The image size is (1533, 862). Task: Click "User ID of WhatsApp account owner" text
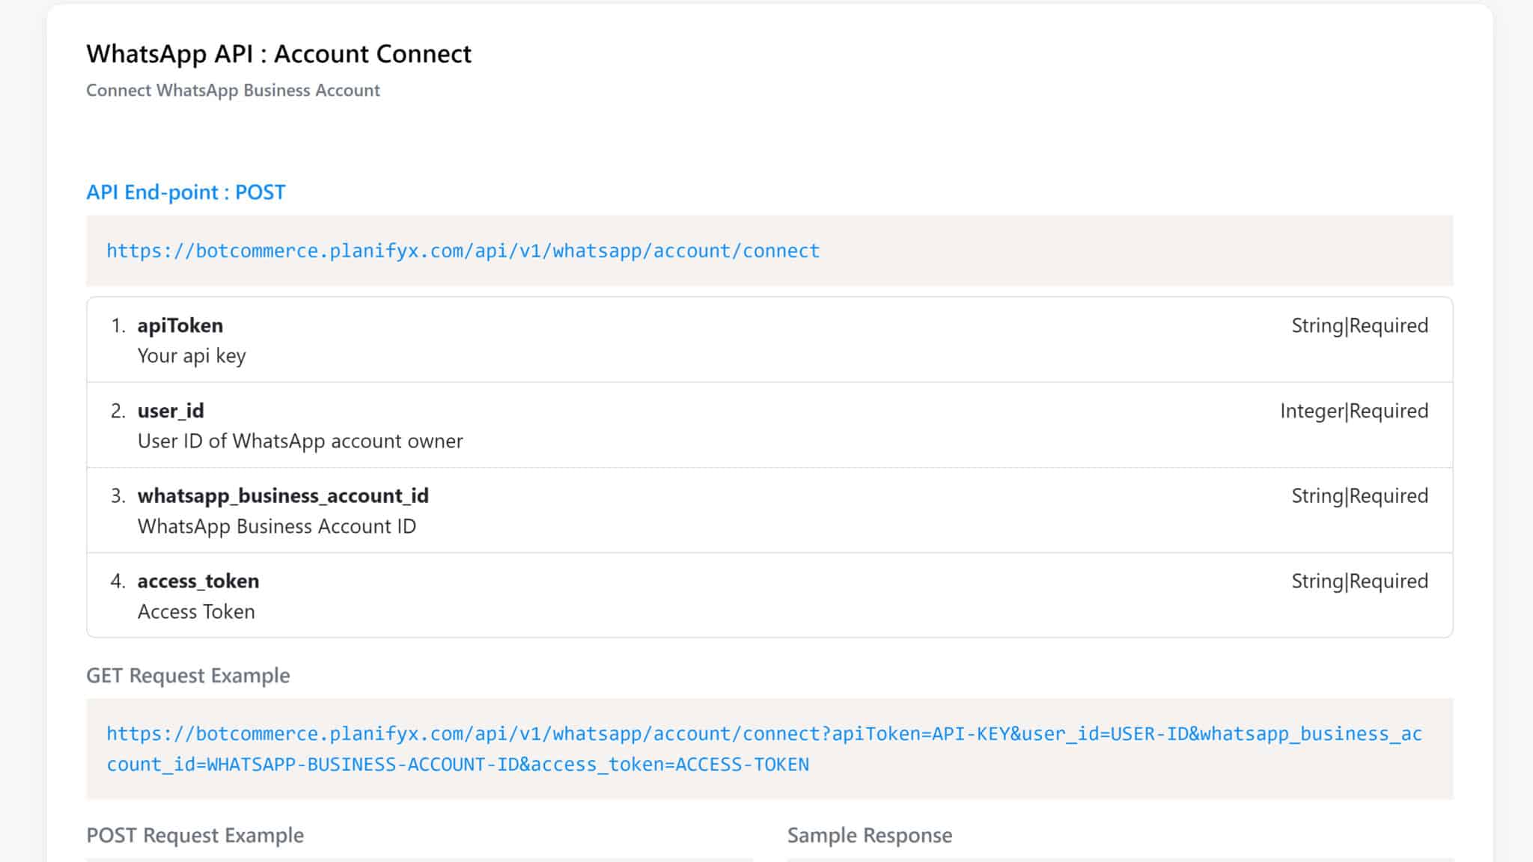point(300,441)
